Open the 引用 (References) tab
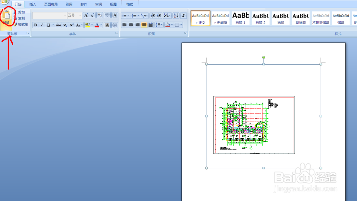 point(69,4)
